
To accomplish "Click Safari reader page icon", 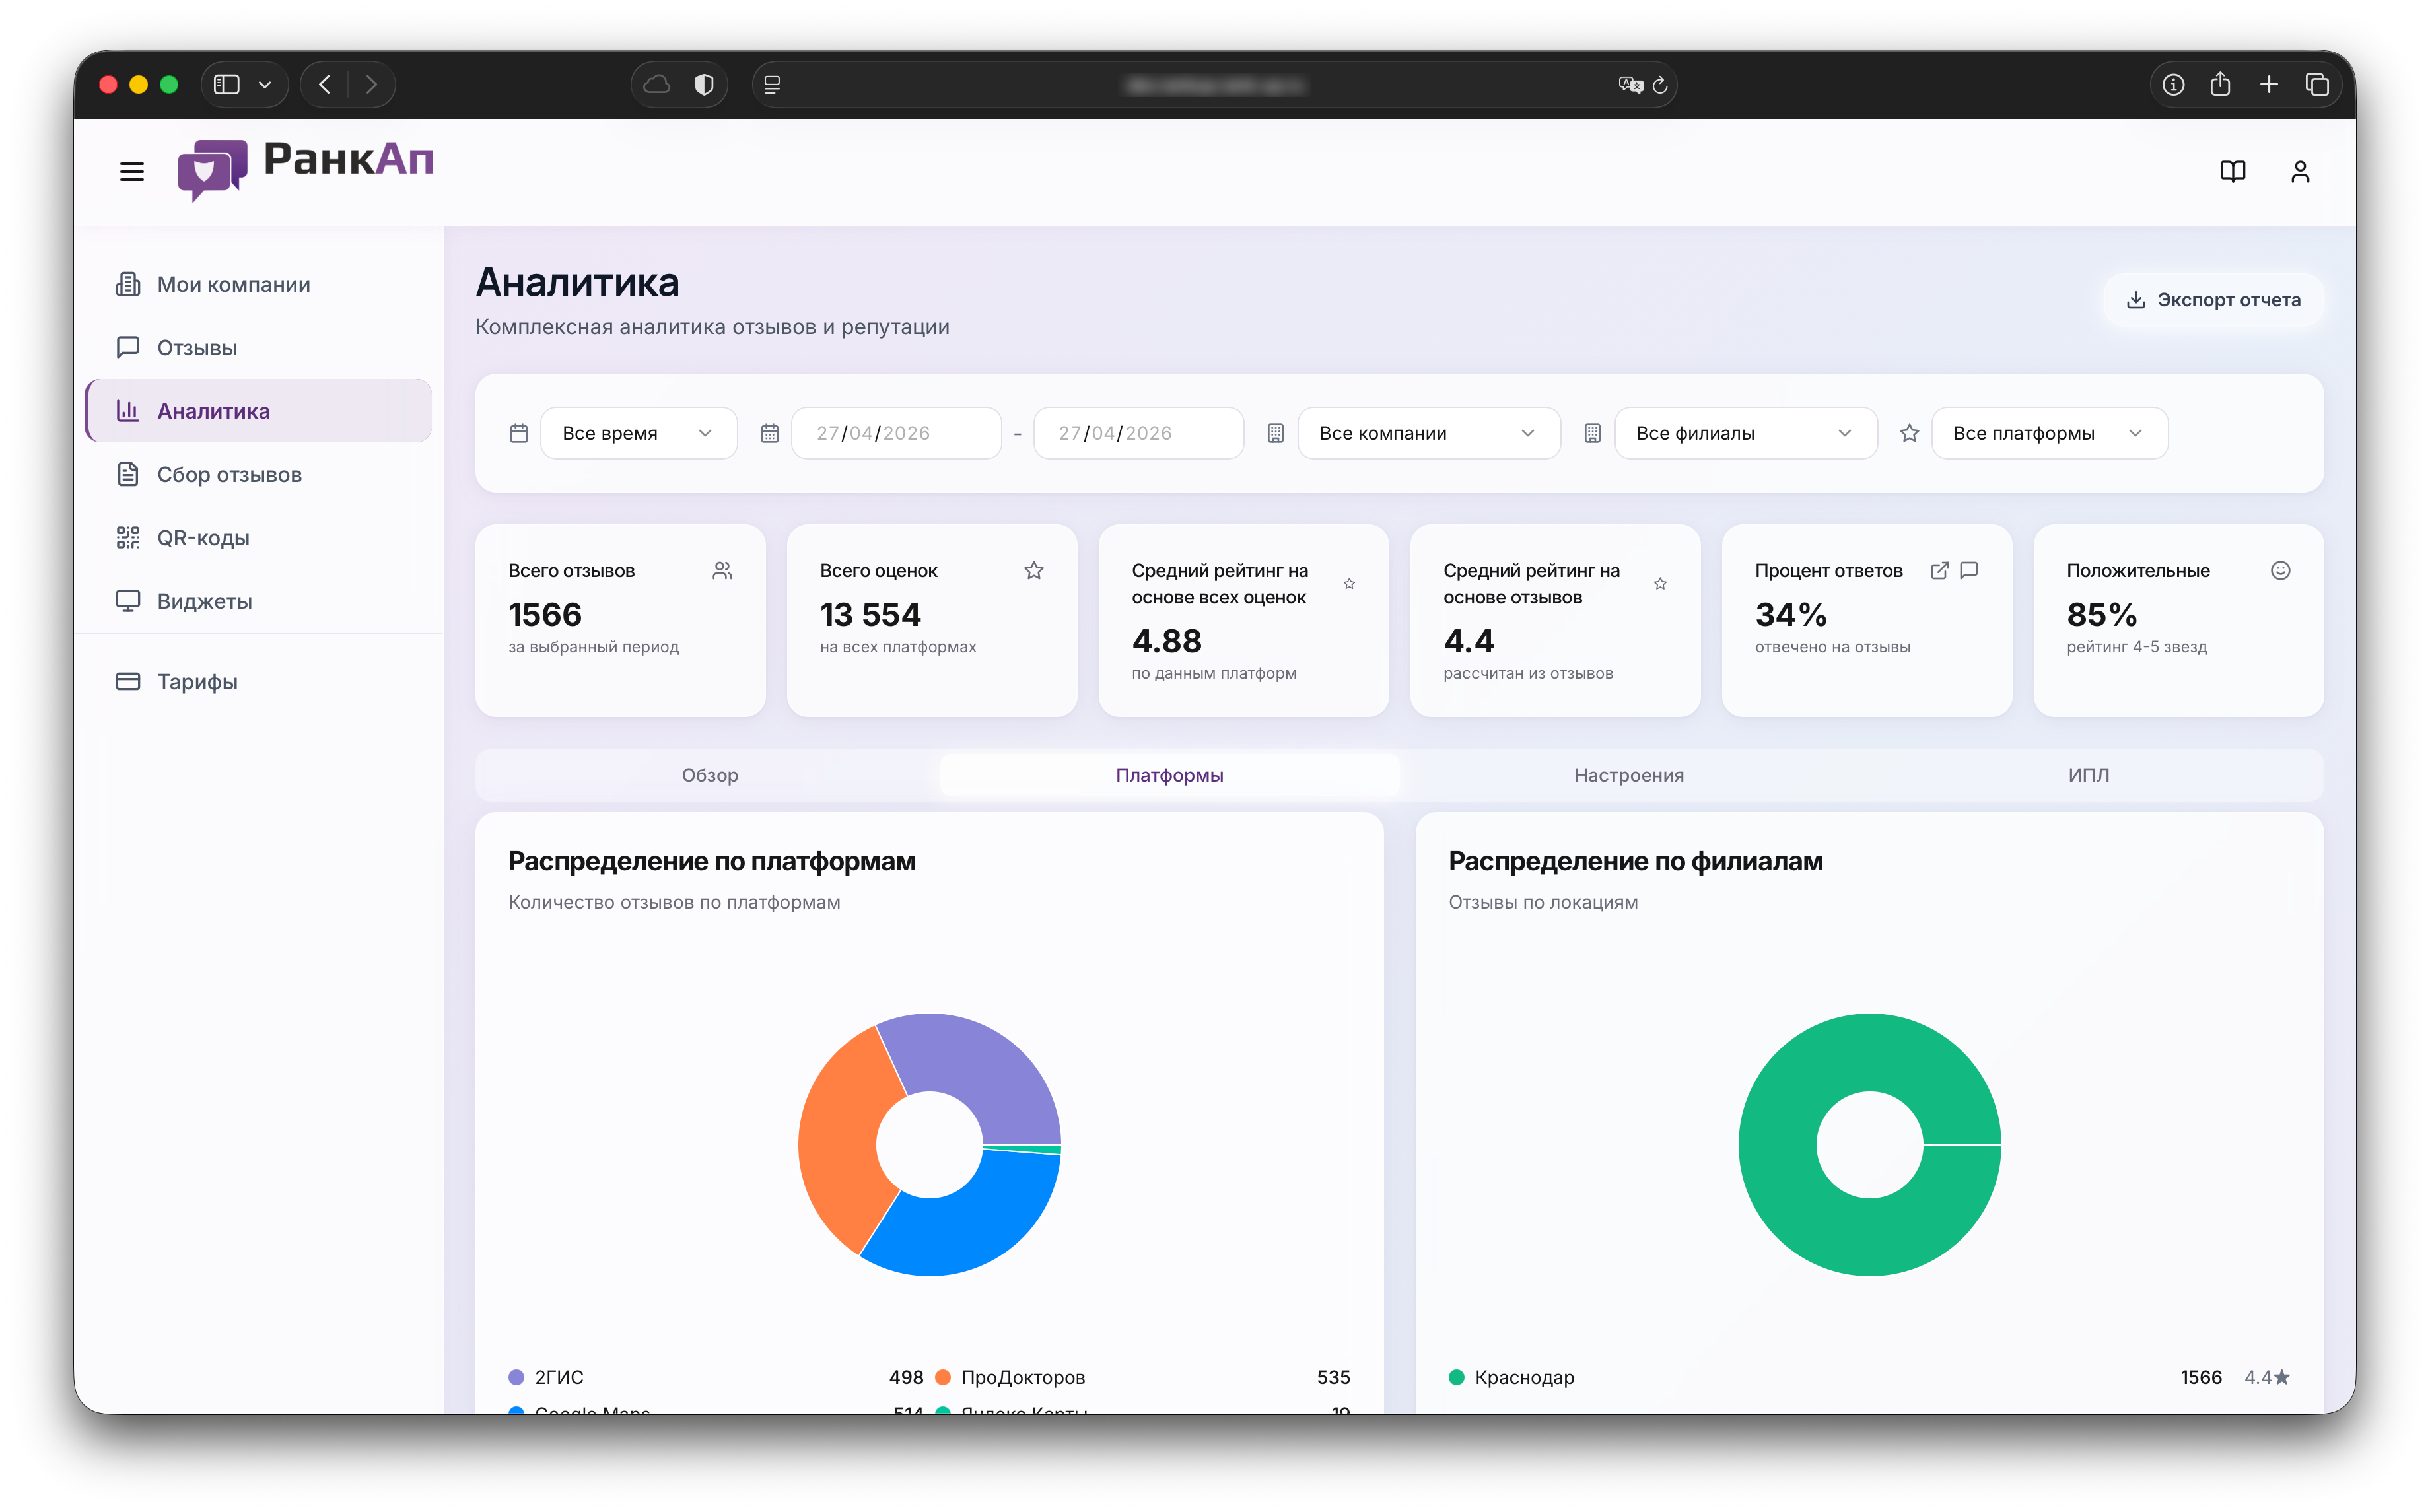I will point(772,85).
